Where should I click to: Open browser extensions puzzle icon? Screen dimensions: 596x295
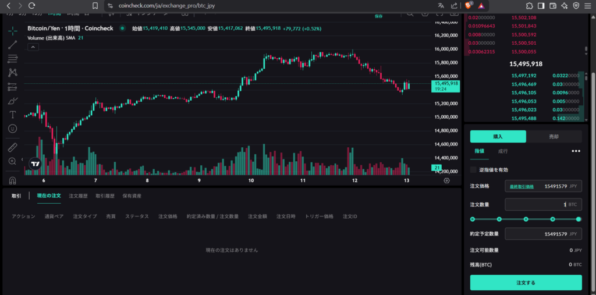click(529, 6)
